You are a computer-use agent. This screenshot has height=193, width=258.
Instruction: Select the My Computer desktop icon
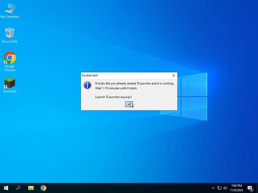coord(10,11)
